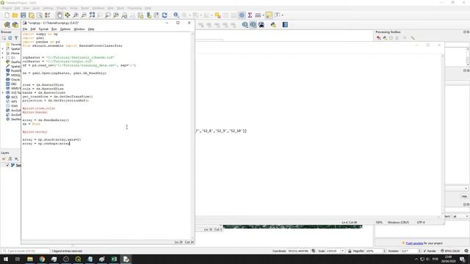
Task: Toggle visibility of the Sentinel layer
Action: click(x=7, y=165)
